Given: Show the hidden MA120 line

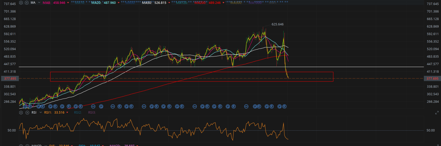Looking at the screenshot, I should (181, 3).
